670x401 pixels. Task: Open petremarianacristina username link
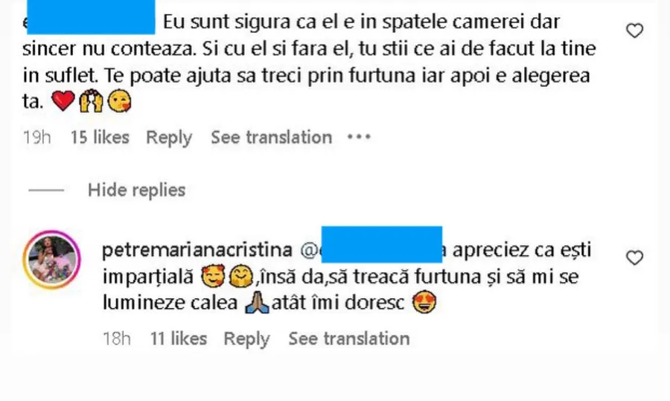(x=197, y=250)
